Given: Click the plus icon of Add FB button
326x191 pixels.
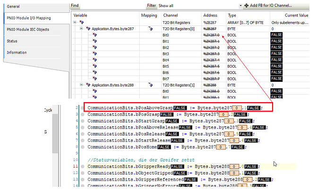Looking at the screenshot, I should pos(246,6).
